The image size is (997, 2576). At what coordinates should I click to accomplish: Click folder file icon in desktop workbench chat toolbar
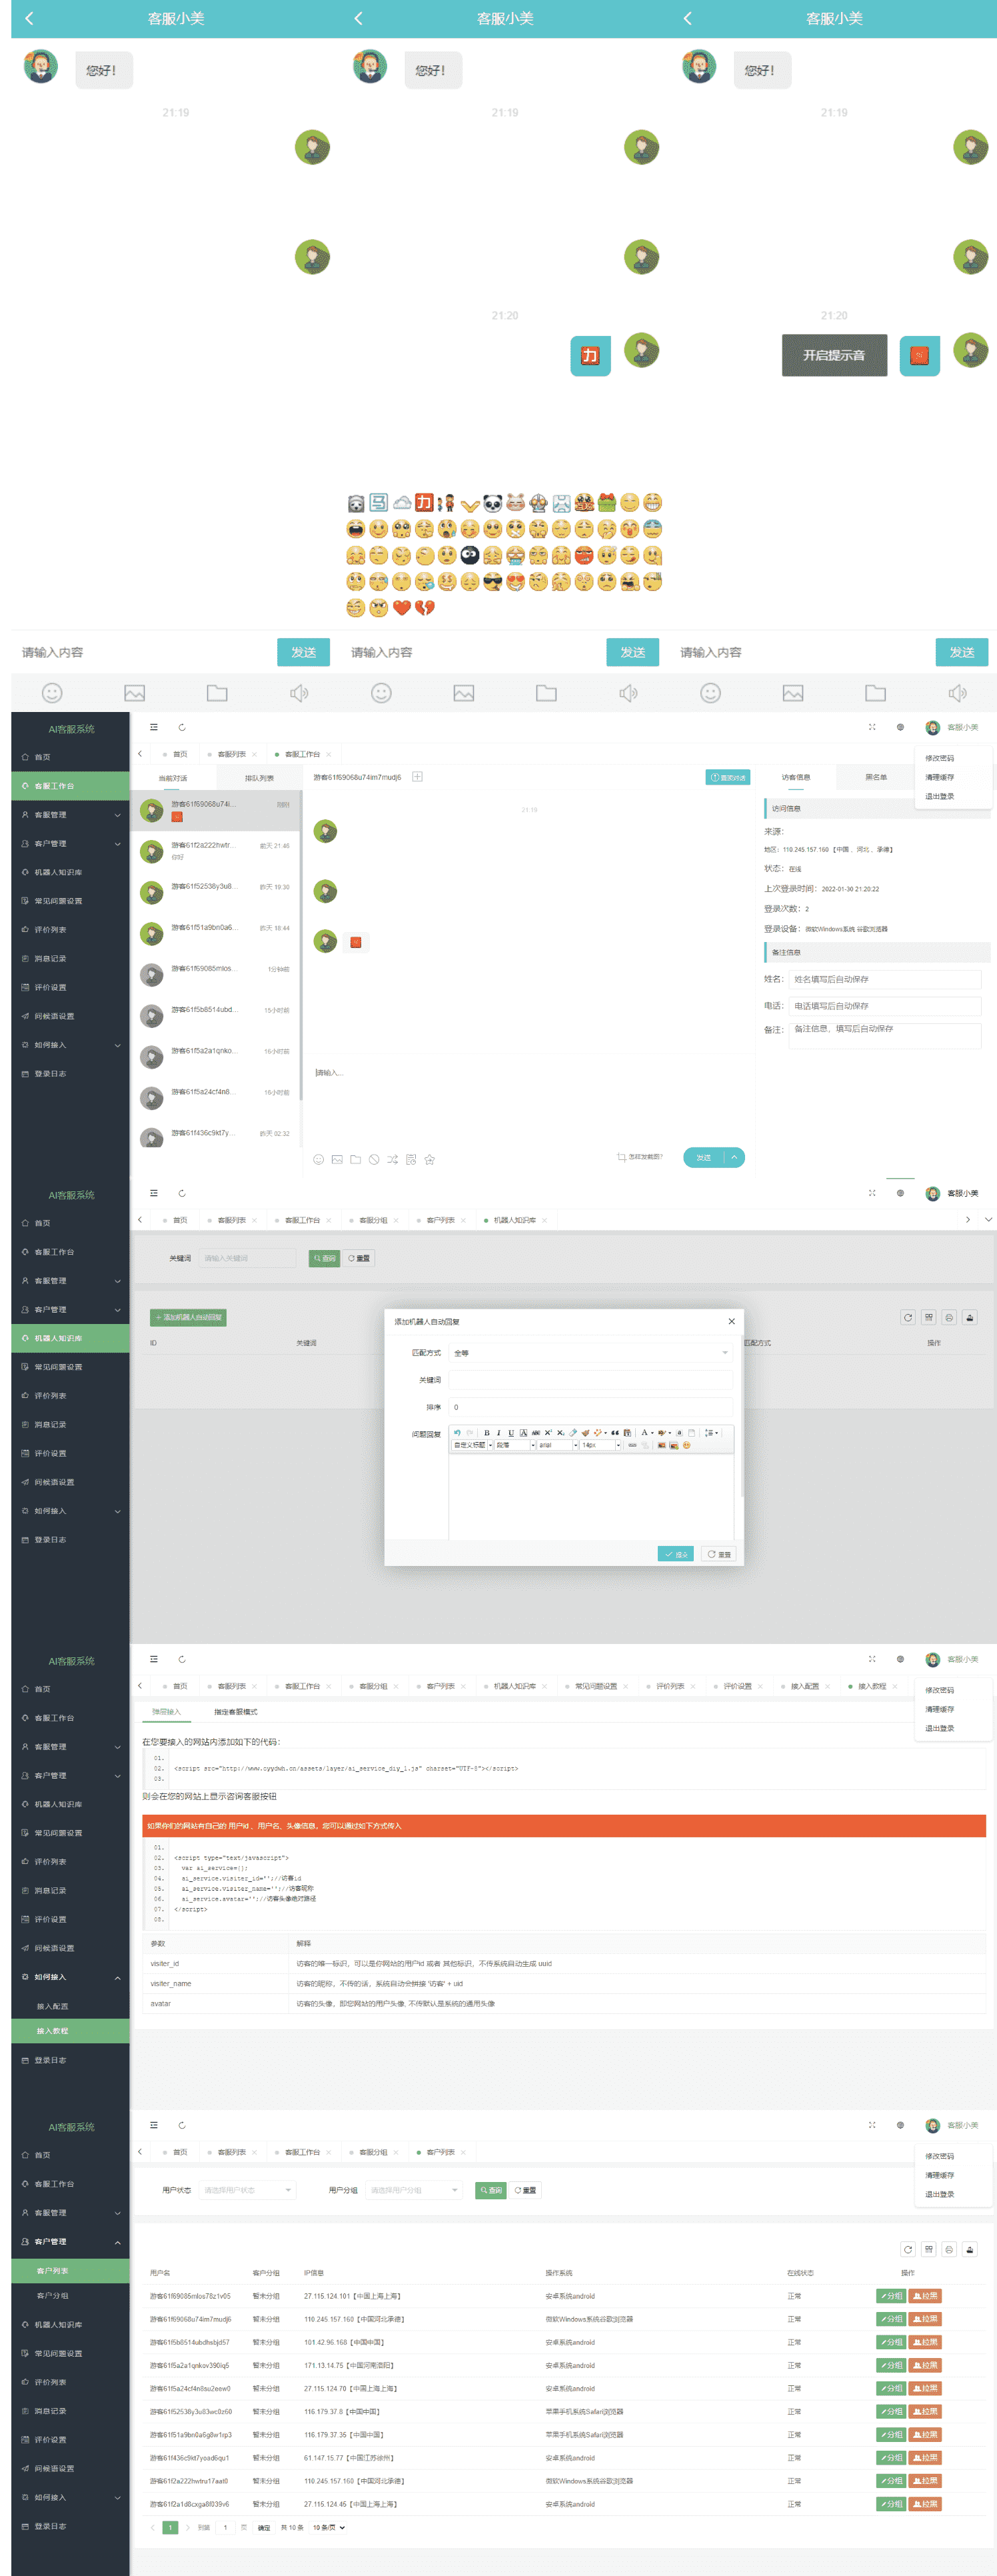[355, 1159]
